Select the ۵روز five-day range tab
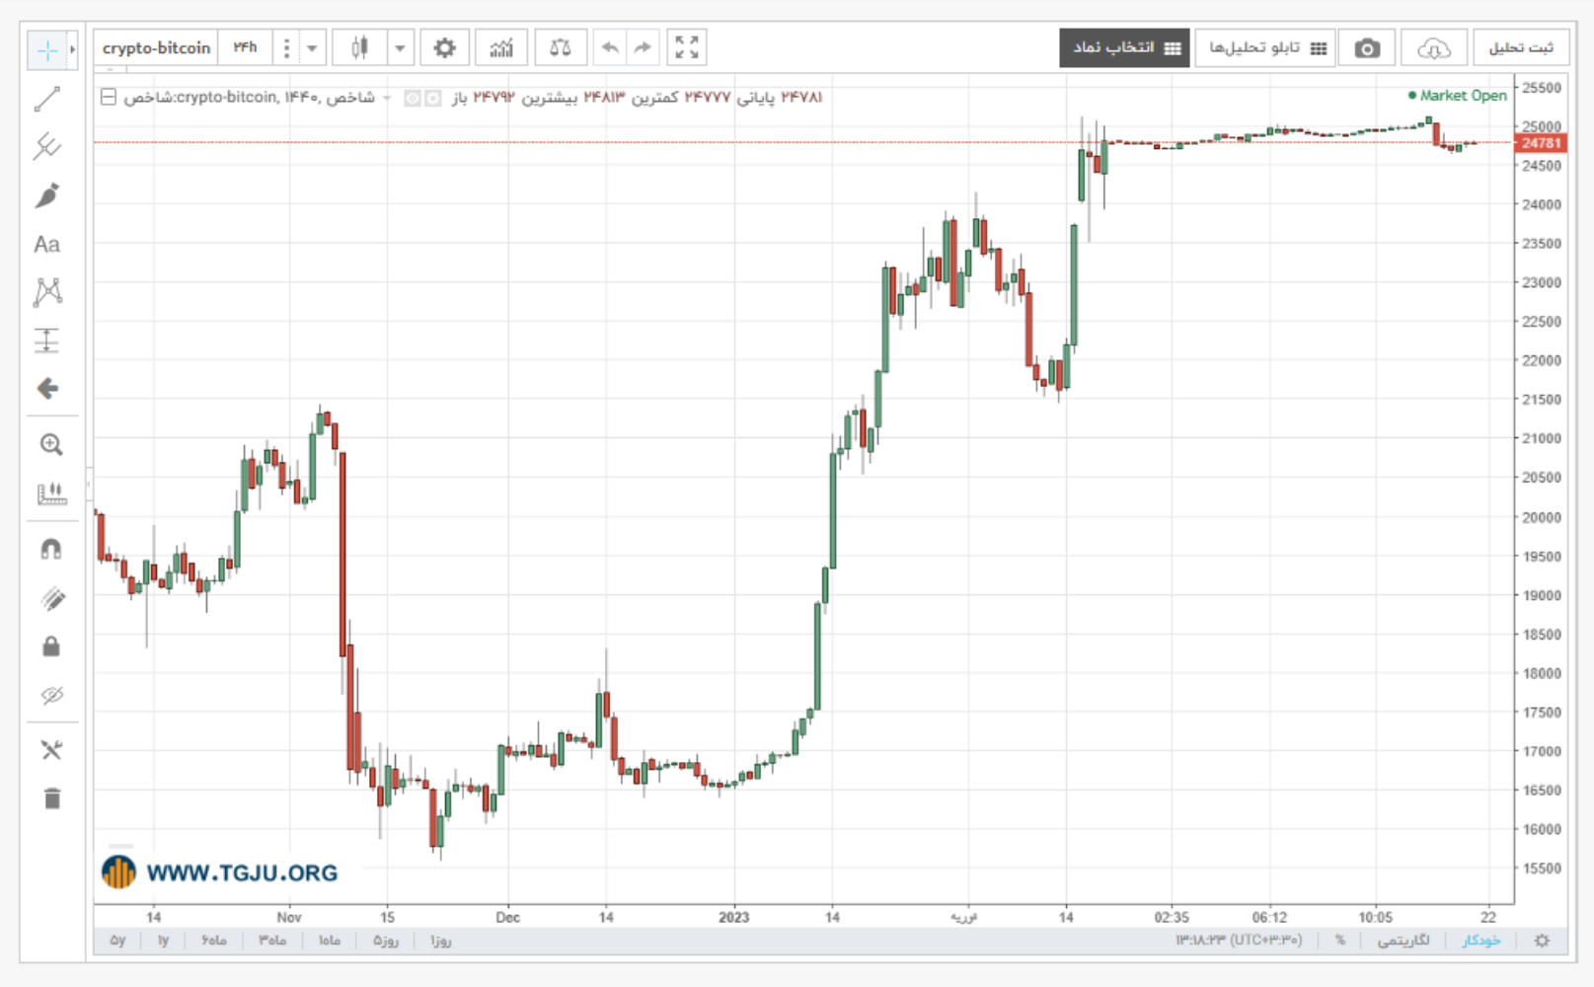Image resolution: width=1594 pixels, height=987 pixels. [x=386, y=941]
